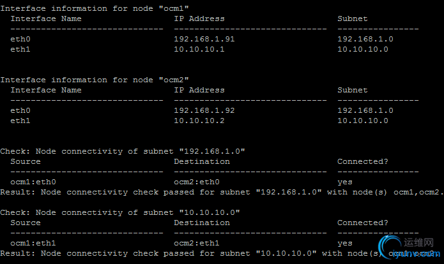444x264 pixels.
Task: Click the 'Check: Node connectivity of subnet "192.168.1.0"' line
Action: point(123,151)
